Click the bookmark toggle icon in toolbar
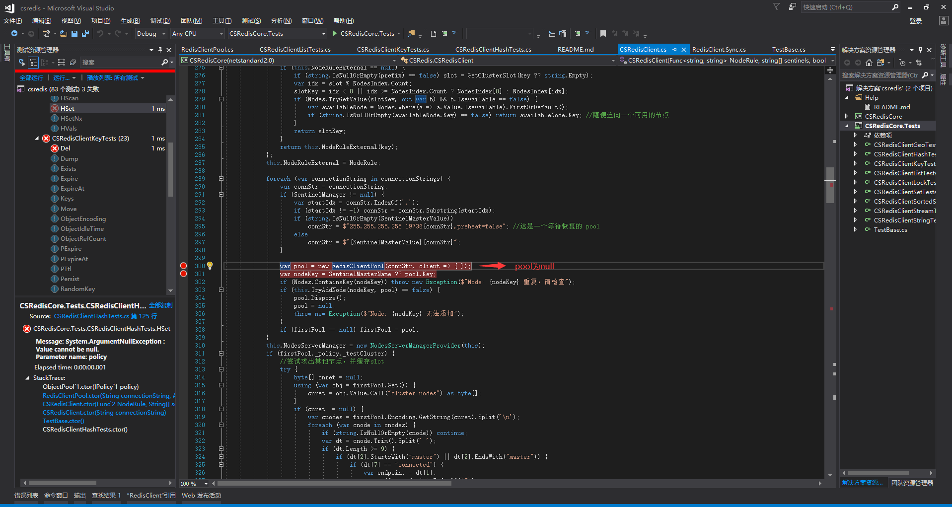 (603, 34)
